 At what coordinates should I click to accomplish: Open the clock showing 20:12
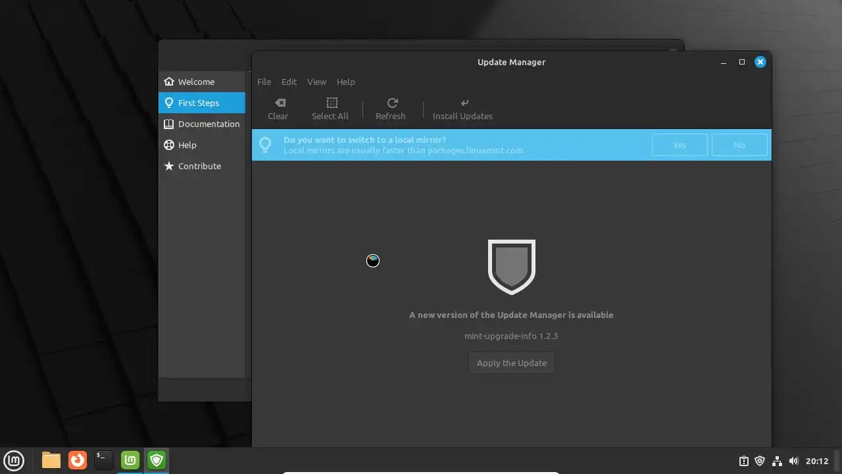pyautogui.click(x=817, y=461)
